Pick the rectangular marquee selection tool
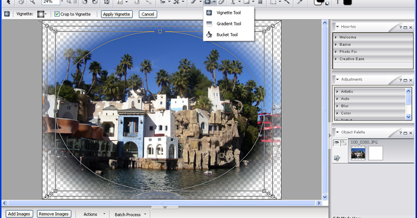Screen dimensions: 417x218 (x=273, y=2)
